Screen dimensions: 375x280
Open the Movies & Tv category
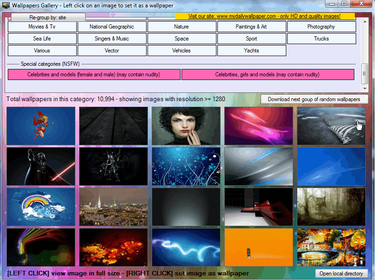point(42,27)
